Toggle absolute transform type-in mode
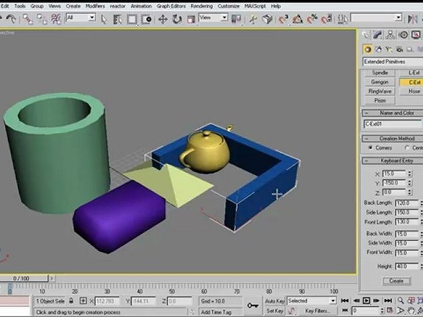This screenshot has height=317, width=423. (83, 301)
